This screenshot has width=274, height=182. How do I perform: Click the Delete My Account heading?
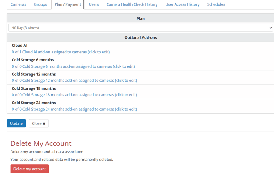click(x=41, y=143)
